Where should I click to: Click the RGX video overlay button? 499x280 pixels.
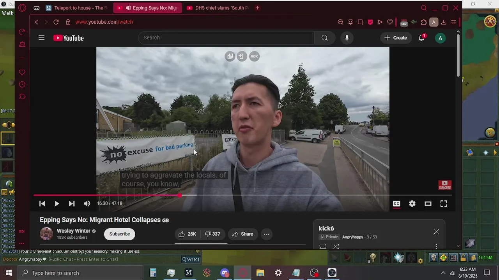254,56
